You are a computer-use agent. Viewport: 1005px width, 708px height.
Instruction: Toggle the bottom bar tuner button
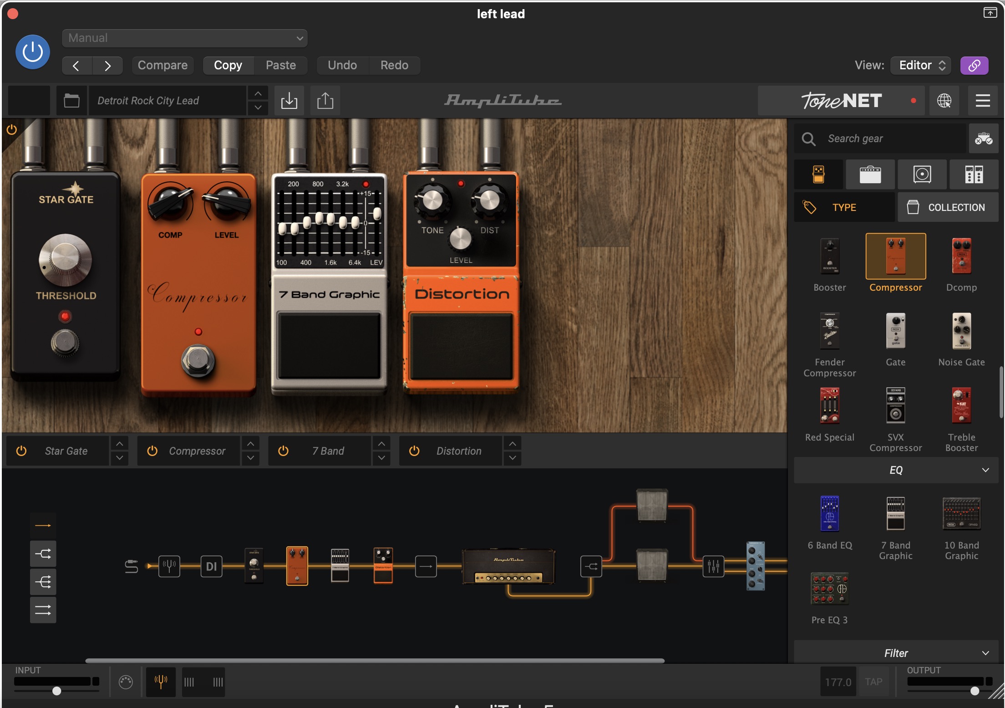click(161, 682)
